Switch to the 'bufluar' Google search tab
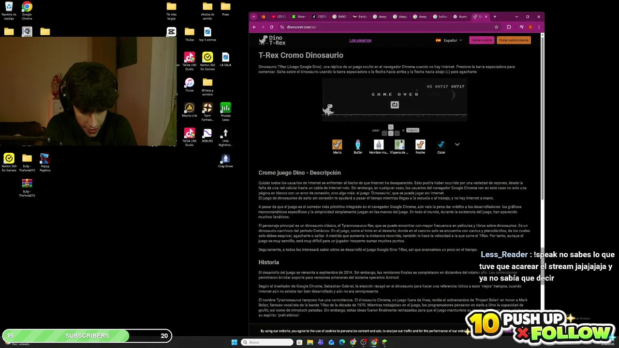 coord(441,16)
